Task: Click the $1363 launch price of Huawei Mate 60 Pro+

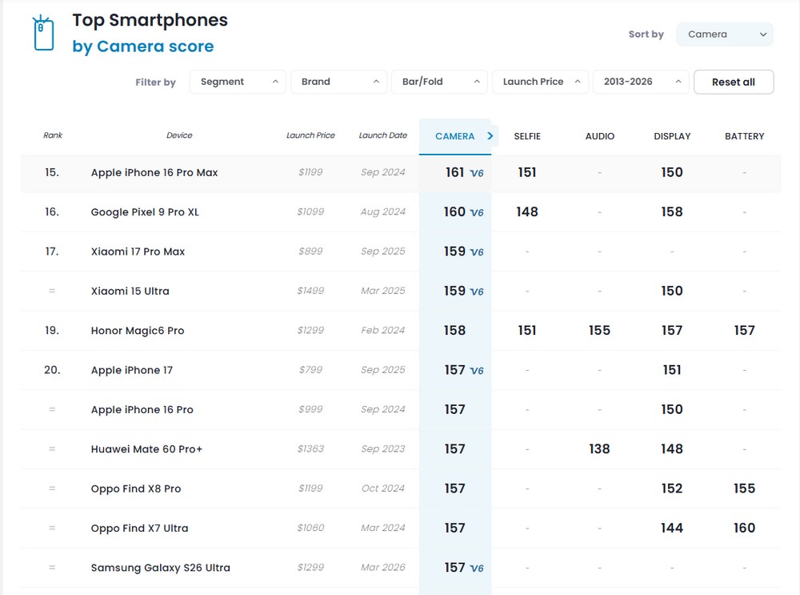Action: [x=310, y=449]
